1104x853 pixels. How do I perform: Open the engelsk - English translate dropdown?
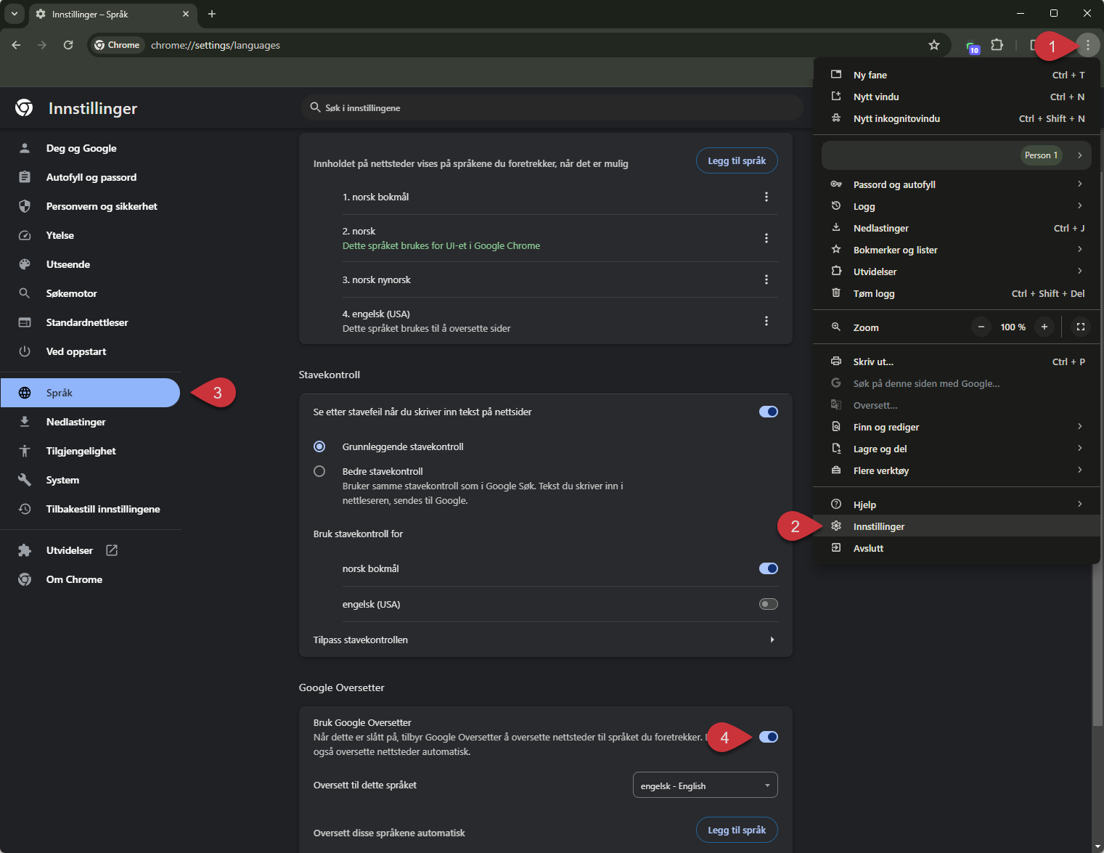click(x=705, y=785)
